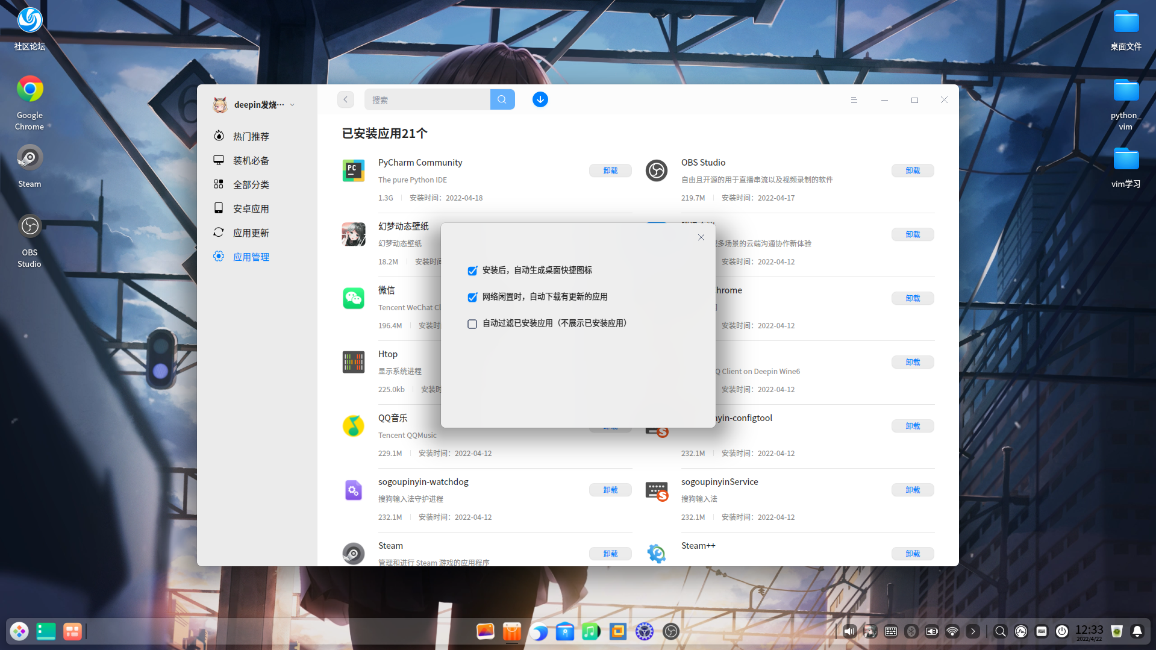
Task: Click the QQ音乐 app icon
Action: [x=354, y=426]
